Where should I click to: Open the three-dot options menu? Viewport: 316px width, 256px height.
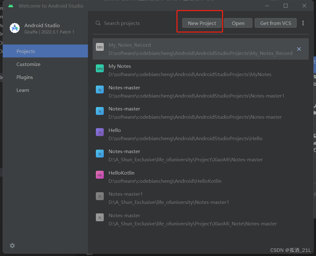(x=303, y=23)
